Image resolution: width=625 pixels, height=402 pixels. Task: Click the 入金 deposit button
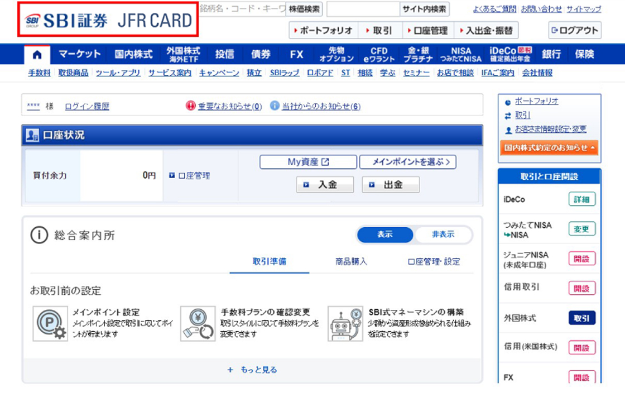pyautogui.click(x=325, y=185)
